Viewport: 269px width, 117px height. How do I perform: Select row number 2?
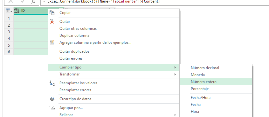tap(9, 25)
